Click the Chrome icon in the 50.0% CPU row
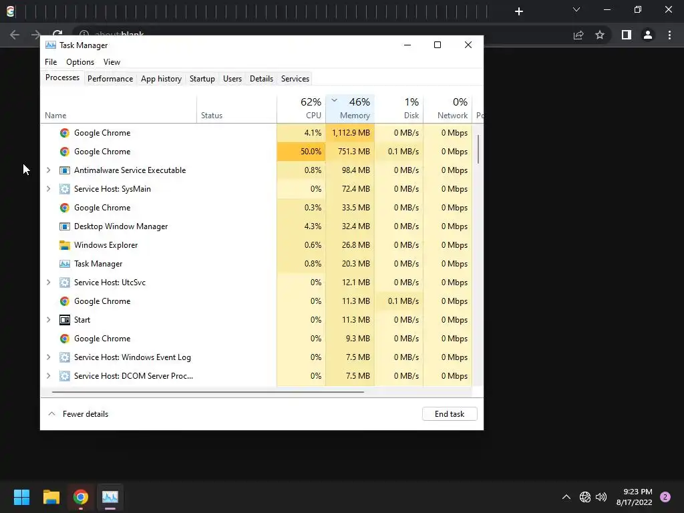This screenshot has width=684, height=513. click(65, 152)
